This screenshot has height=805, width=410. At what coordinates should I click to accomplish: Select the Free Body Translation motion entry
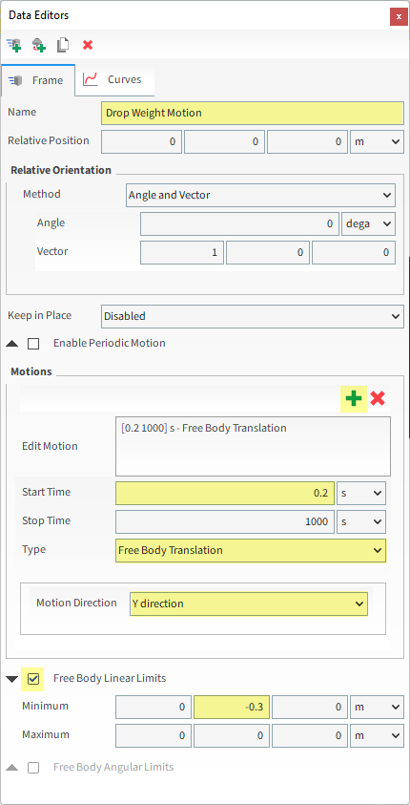(203, 428)
